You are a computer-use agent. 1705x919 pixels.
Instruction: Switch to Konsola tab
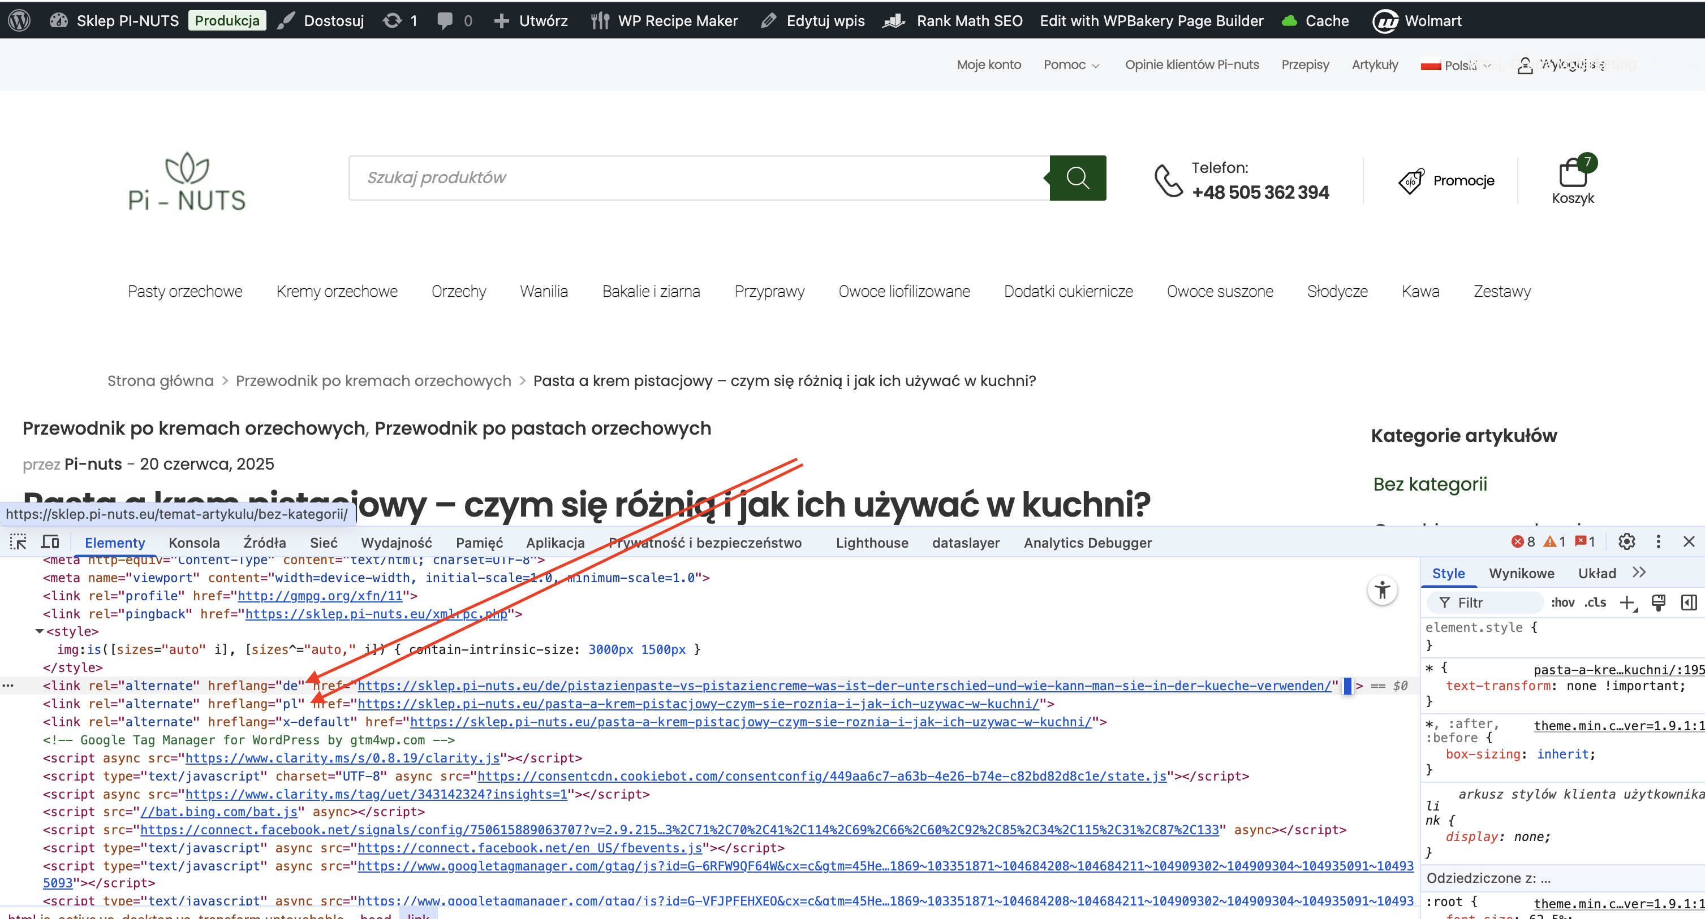[x=194, y=543]
